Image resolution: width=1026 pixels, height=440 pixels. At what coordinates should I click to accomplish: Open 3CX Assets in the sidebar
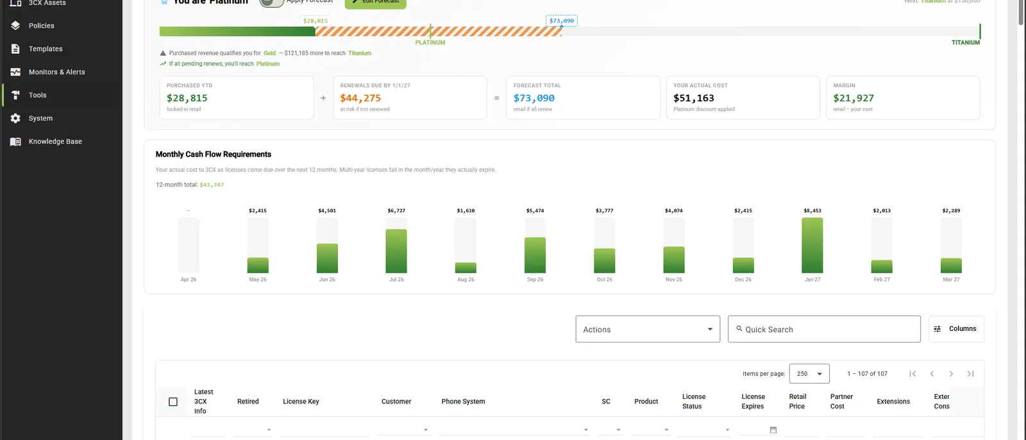click(47, 3)
